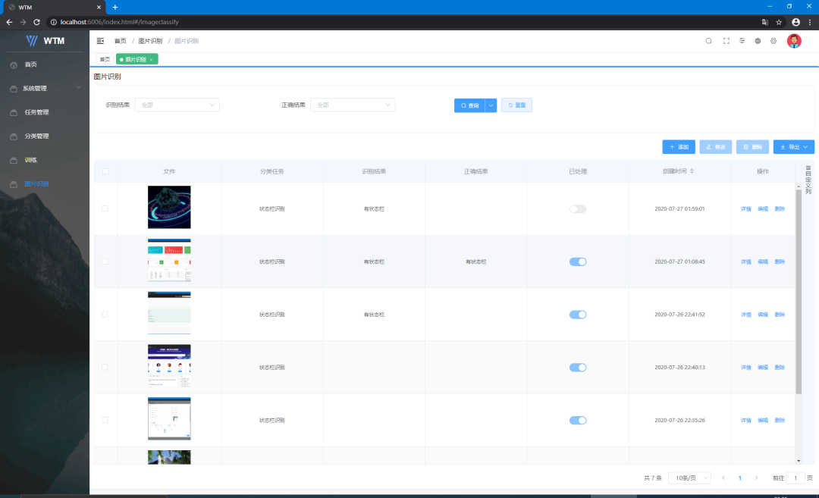Check the row dated 2020-07-26 22:35:26
The width and height of the screenshot is (819, 498).
pyautogui.click(x=105, y=420)
